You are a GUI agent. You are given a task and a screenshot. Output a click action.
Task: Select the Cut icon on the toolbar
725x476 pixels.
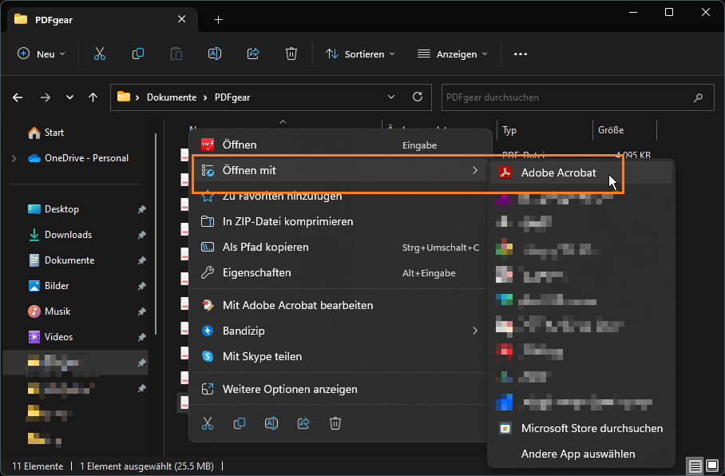(x=100, y=54)
